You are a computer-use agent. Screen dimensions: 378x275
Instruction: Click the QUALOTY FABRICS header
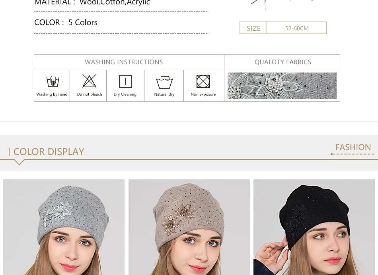283,62
